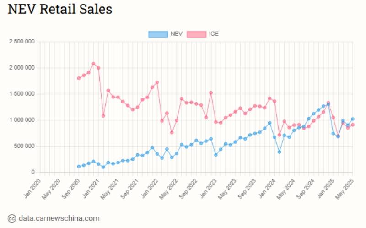This screenshot has height=228, width=366.
Task: Click the "NEV Retail Sales" chart title
Action: pos(60,9)
